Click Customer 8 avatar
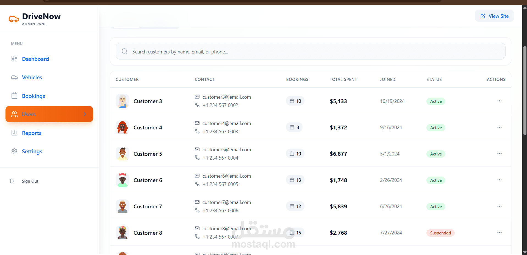Viewport: 527px width, 255px height. (123, 233)
